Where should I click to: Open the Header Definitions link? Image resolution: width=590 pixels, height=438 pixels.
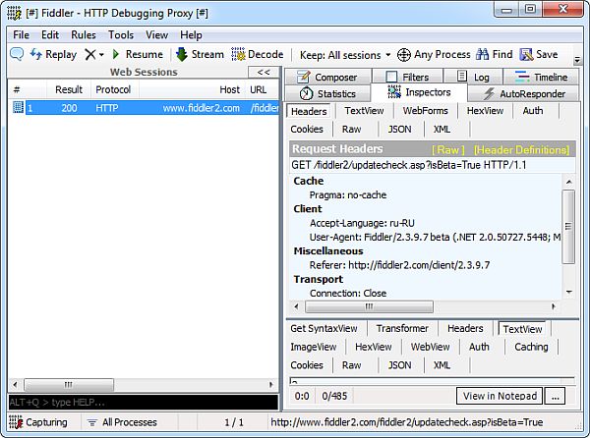click(521, 149)
